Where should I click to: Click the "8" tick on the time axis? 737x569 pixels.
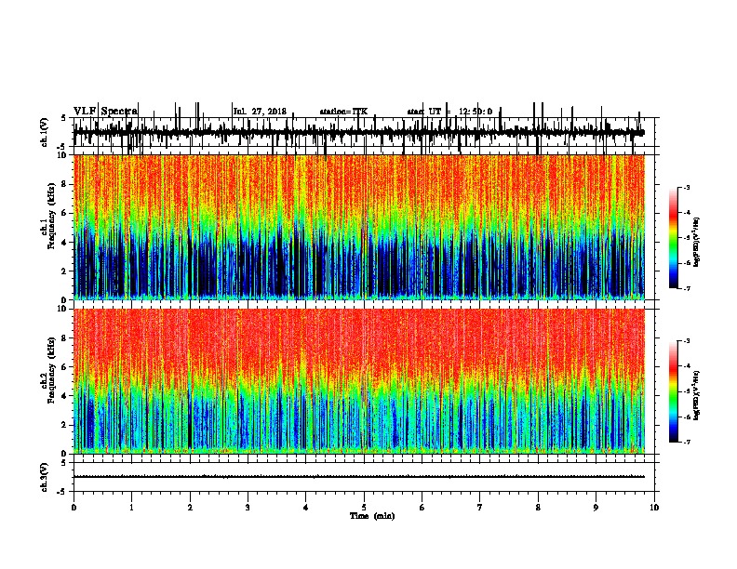coord(538,508)
